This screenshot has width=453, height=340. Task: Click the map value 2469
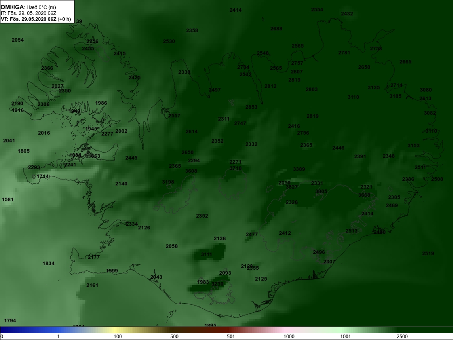point(392,205)
